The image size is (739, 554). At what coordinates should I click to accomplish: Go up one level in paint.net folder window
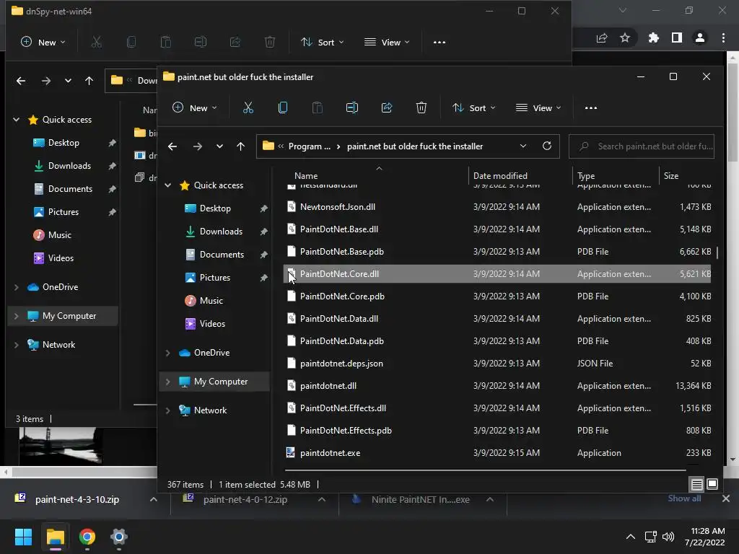pos(240,146)
